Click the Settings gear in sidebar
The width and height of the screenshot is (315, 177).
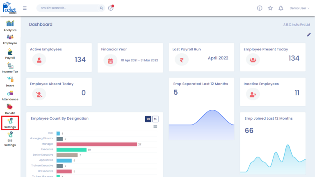point(10,122)
